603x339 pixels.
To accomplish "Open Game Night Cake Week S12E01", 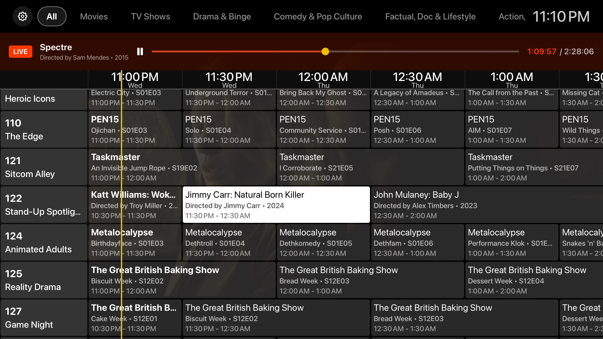I will pos(135,318).
